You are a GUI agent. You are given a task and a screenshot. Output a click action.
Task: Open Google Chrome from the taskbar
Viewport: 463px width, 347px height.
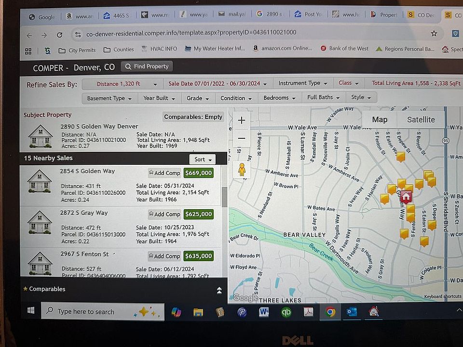coord(330,312)
